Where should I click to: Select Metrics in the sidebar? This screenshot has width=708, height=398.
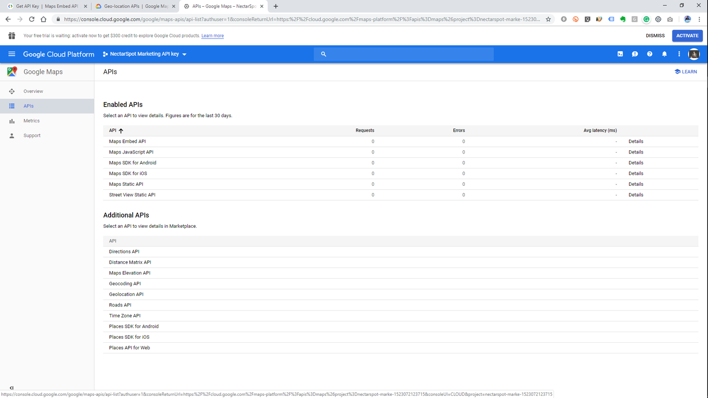31,121
